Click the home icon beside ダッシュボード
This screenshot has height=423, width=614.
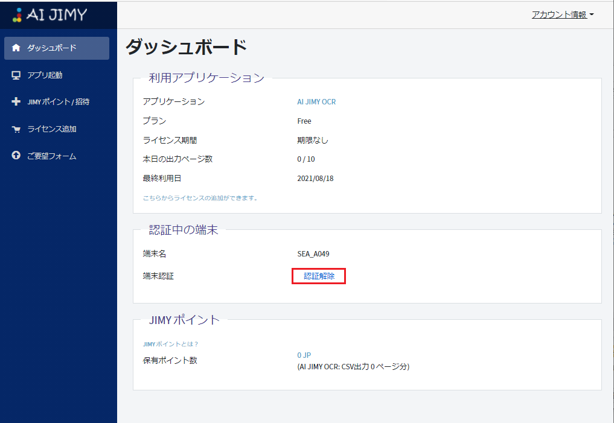(x=16, y=48)
